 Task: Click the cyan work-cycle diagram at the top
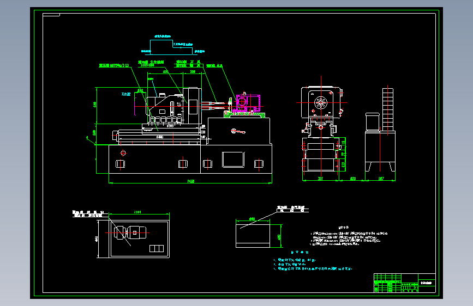(172, 45)
